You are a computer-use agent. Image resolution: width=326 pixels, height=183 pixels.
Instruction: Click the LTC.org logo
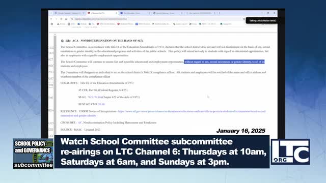(290, 151)
